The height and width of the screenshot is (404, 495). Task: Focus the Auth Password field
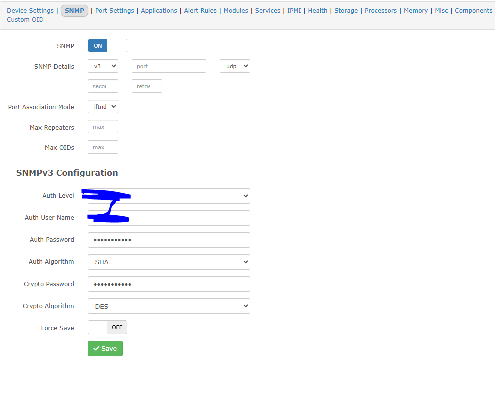click(169, 240)
